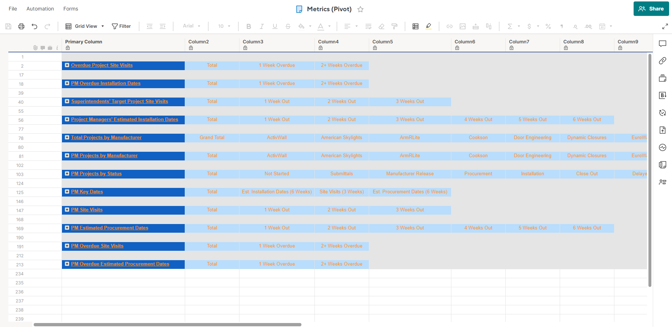Screen dimensions: 672x327
Task: Open the Arial font dropdown
Action: click(192, 26)
